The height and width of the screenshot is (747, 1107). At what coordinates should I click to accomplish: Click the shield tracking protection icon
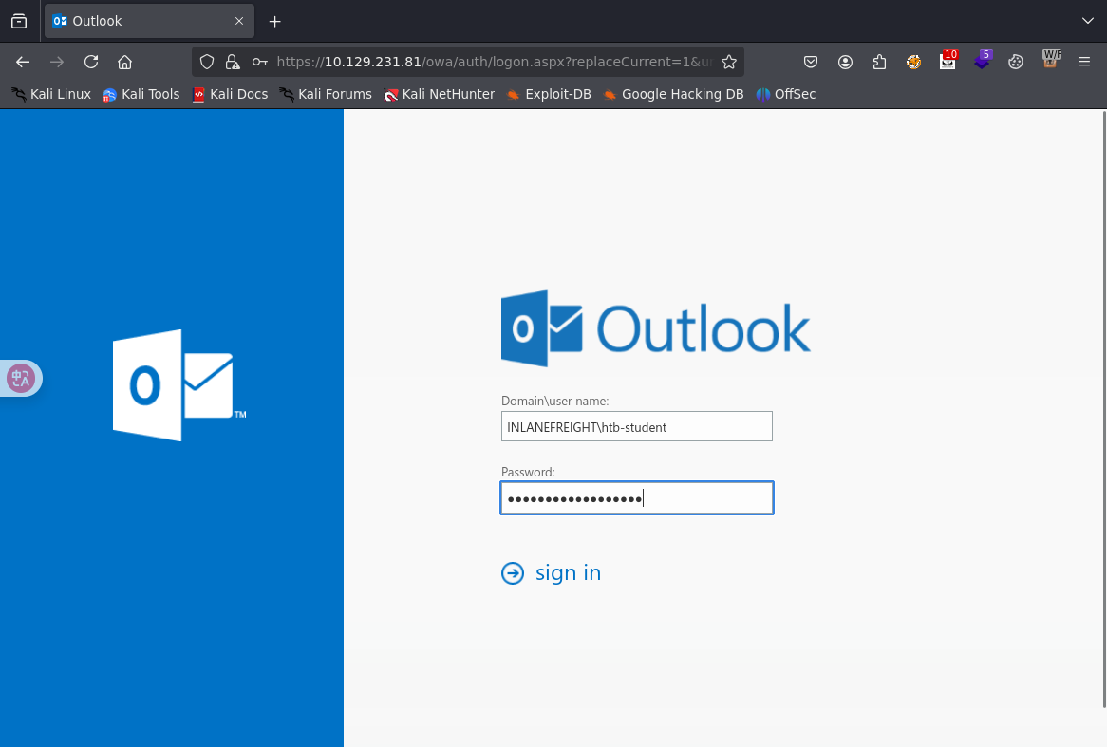coord(207,62)
